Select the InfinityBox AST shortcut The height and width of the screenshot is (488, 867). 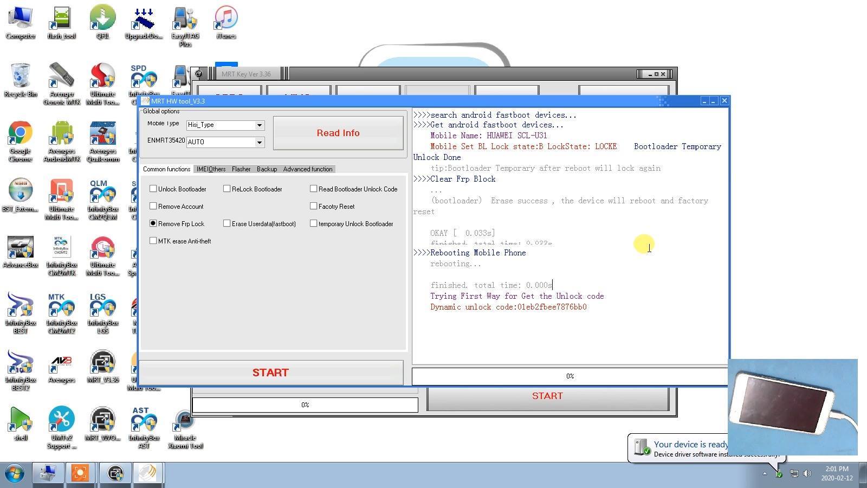(x=144, y=428)
